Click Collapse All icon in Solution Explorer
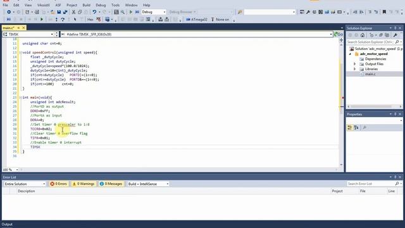The image size is (405, 228). pos(381,35)
